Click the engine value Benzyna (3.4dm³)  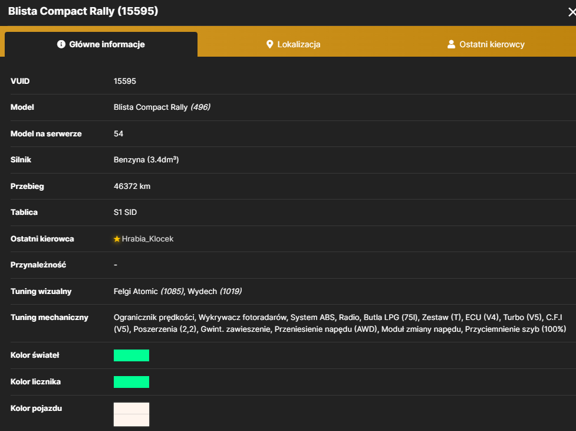[x=146, y=159]
